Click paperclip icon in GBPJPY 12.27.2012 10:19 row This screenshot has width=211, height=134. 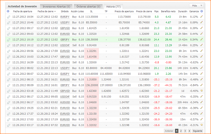9,40
